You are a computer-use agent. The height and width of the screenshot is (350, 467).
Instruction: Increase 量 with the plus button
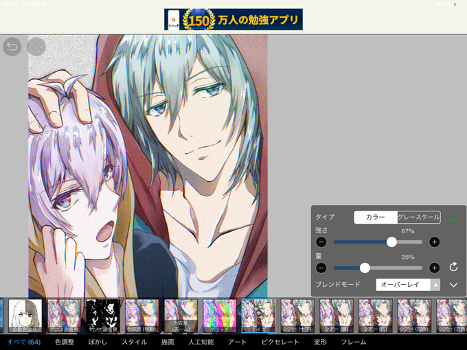coord(434,268)
